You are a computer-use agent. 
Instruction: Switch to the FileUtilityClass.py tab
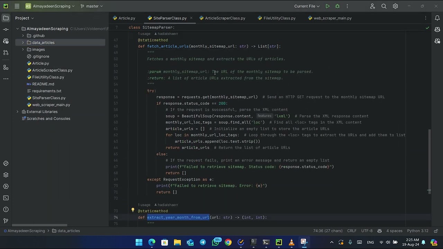pyautogui.click(x=276, y=18)
